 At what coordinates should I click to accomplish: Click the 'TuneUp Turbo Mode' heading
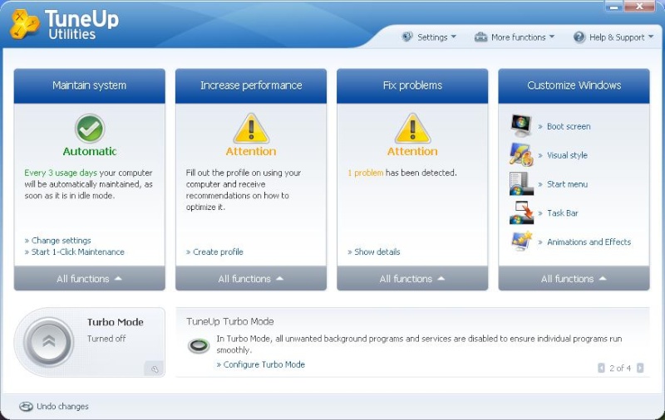pyautogui.click(x=230, y=321)
